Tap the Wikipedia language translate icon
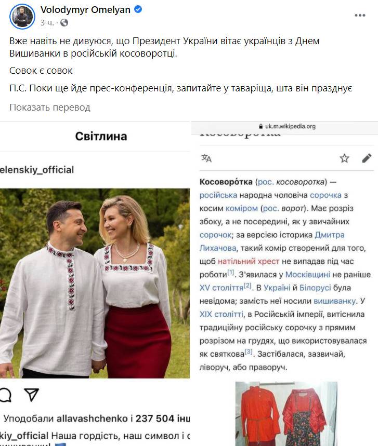Image resolution: width=378 pixels, height=446 pixels. [206, 158]
